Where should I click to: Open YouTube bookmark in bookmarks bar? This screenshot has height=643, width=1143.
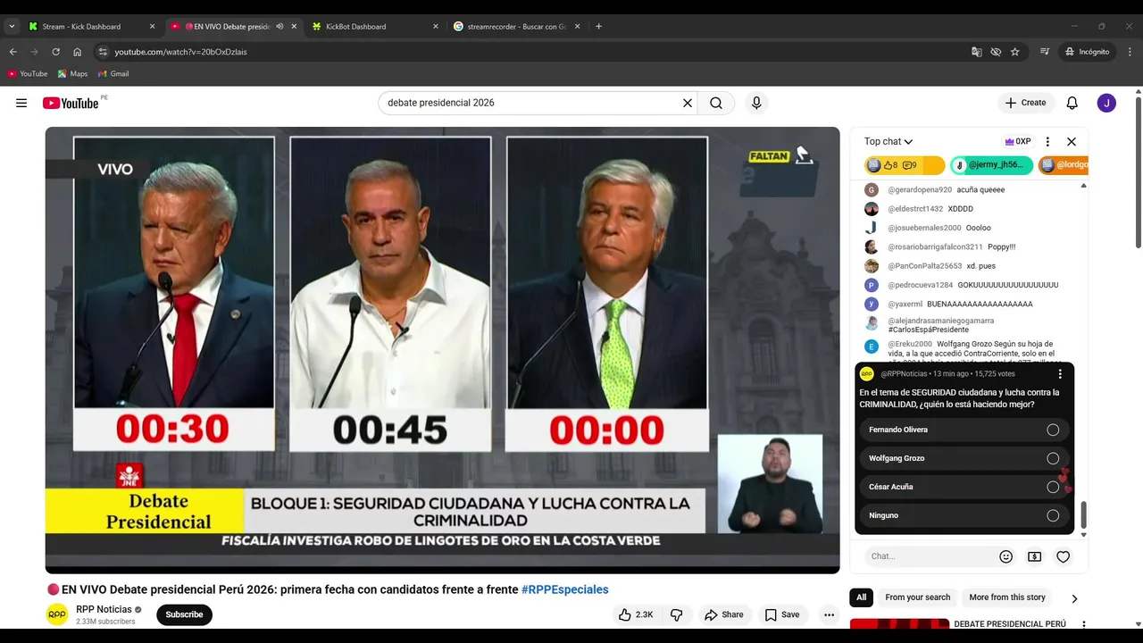click(27, 73)
